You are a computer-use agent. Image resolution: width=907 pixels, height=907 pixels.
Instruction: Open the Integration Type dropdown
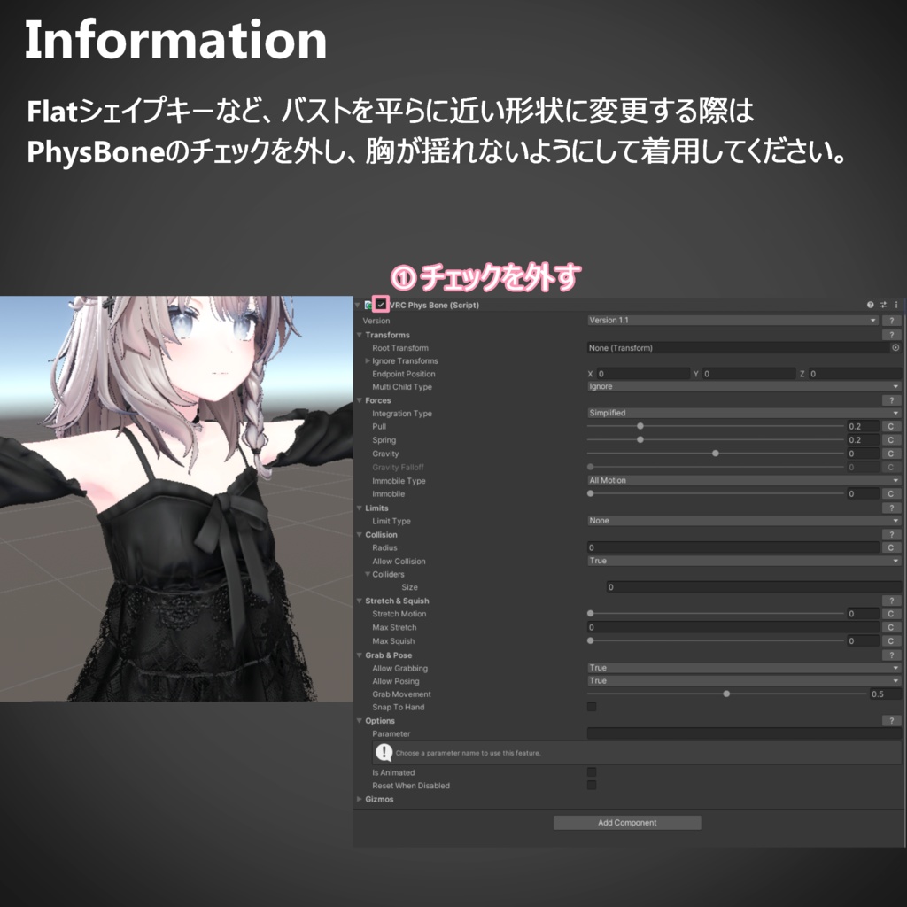click(x=744, y=413)
